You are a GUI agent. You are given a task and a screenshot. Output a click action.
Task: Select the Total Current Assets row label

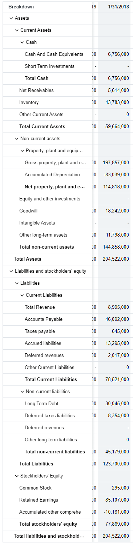(x=42, y=126)
